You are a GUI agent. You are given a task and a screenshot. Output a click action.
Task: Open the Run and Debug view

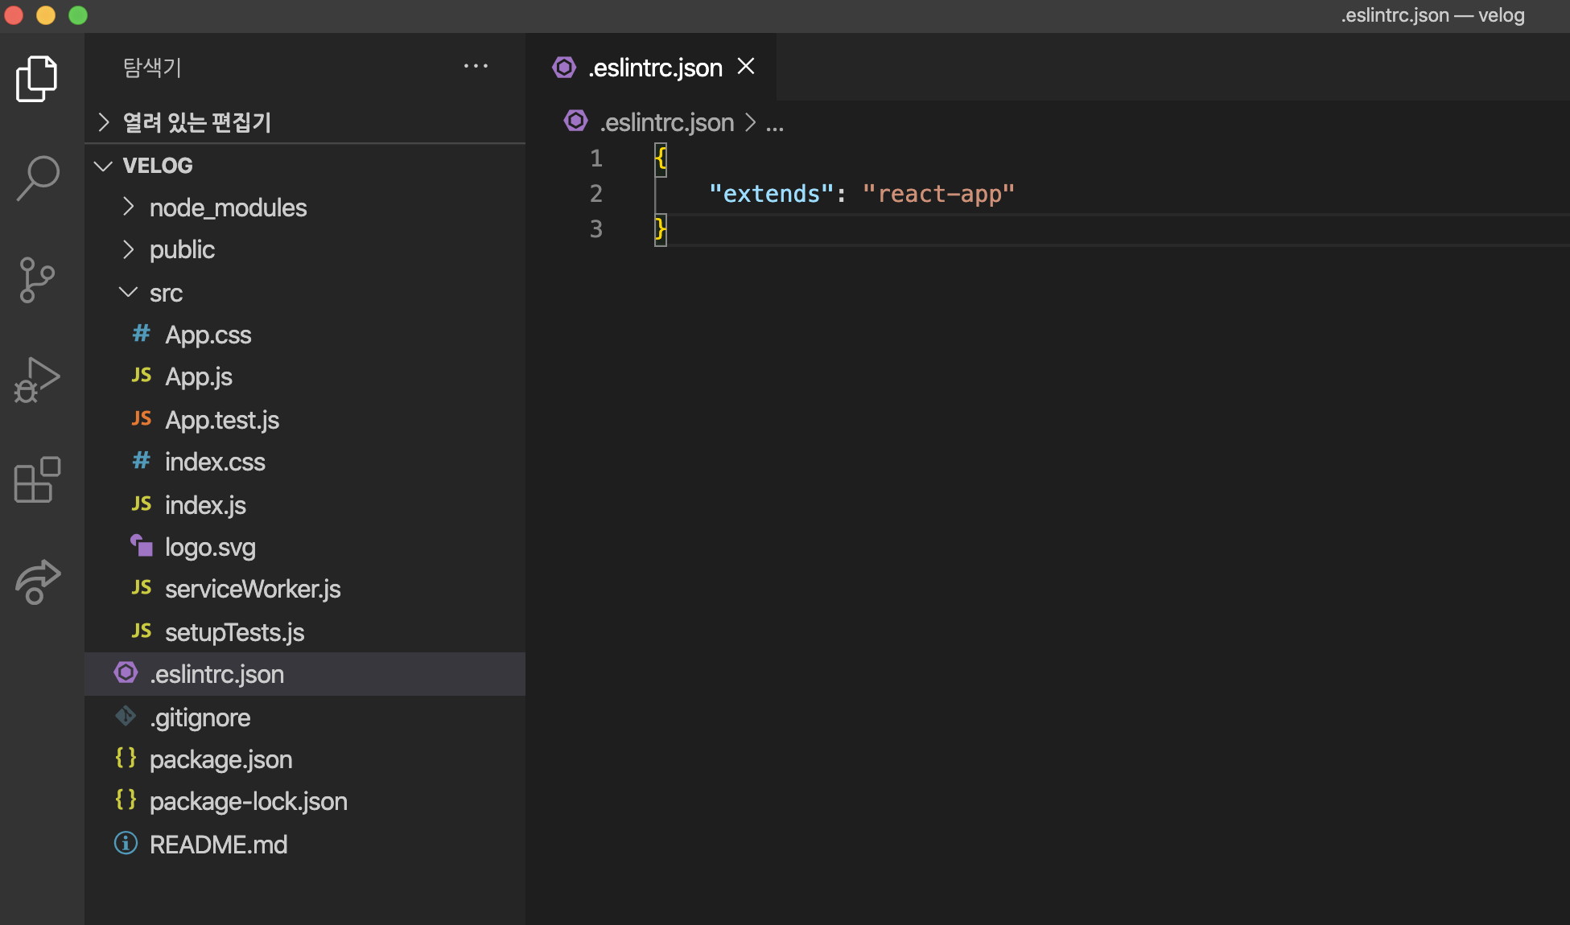point(37,380)
